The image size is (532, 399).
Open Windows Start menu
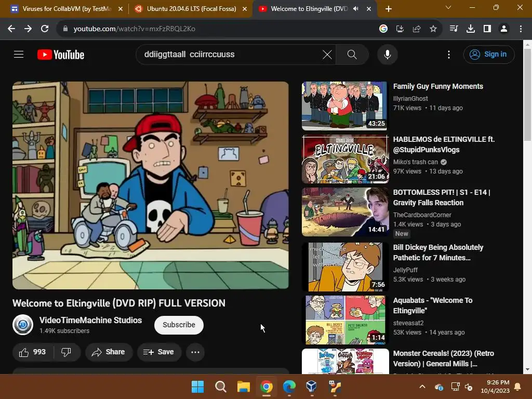tap(197, 387)
